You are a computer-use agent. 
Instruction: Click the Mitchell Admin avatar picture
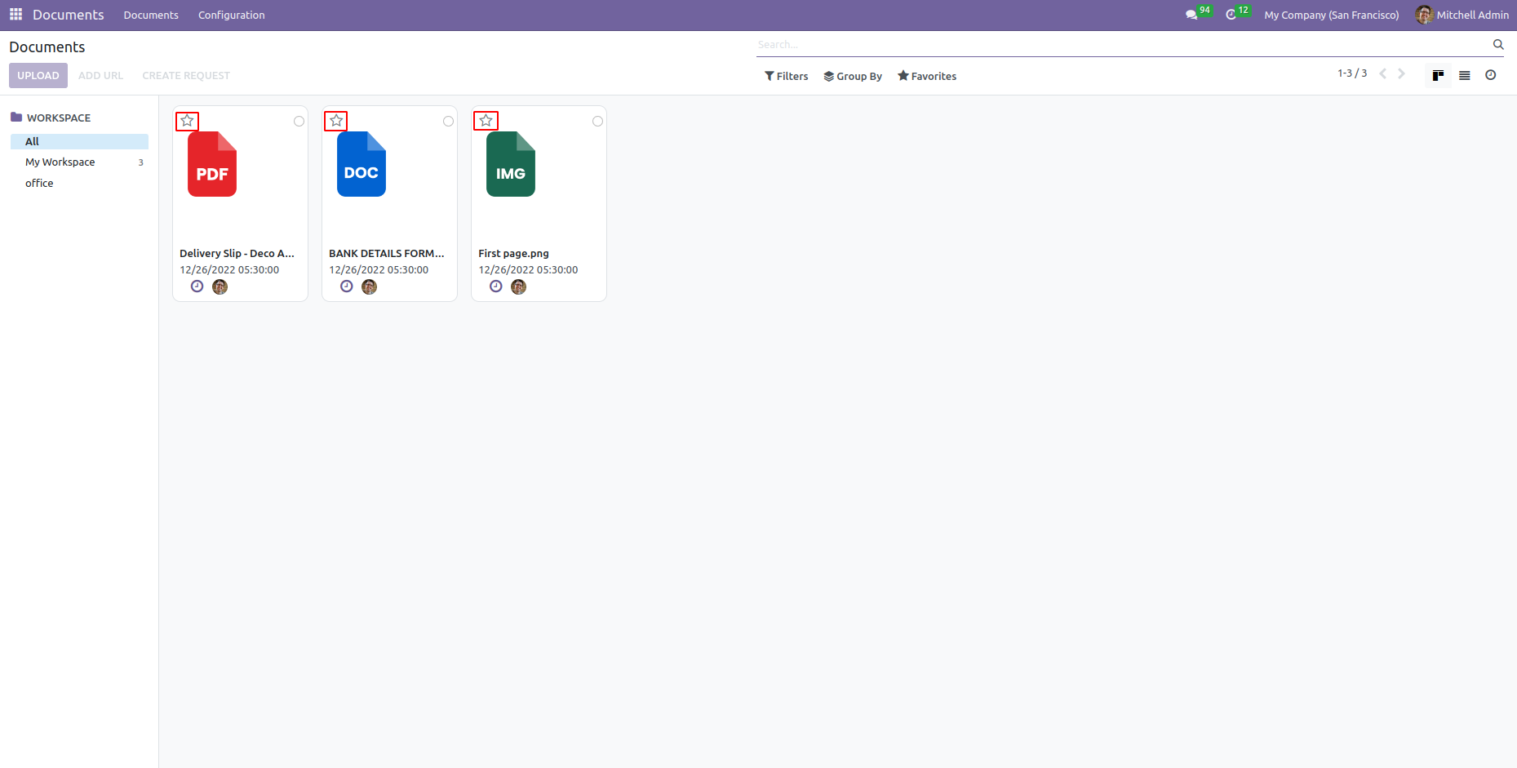click(x=1424, y=15)
